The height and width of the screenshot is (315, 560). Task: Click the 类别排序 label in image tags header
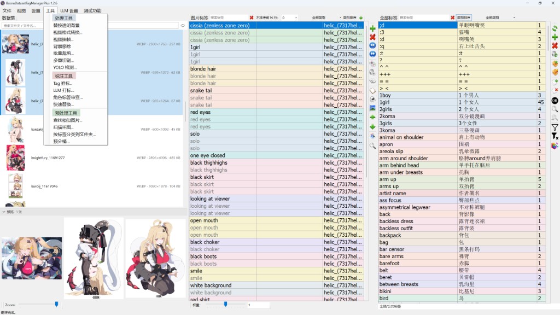click(349, 17)
